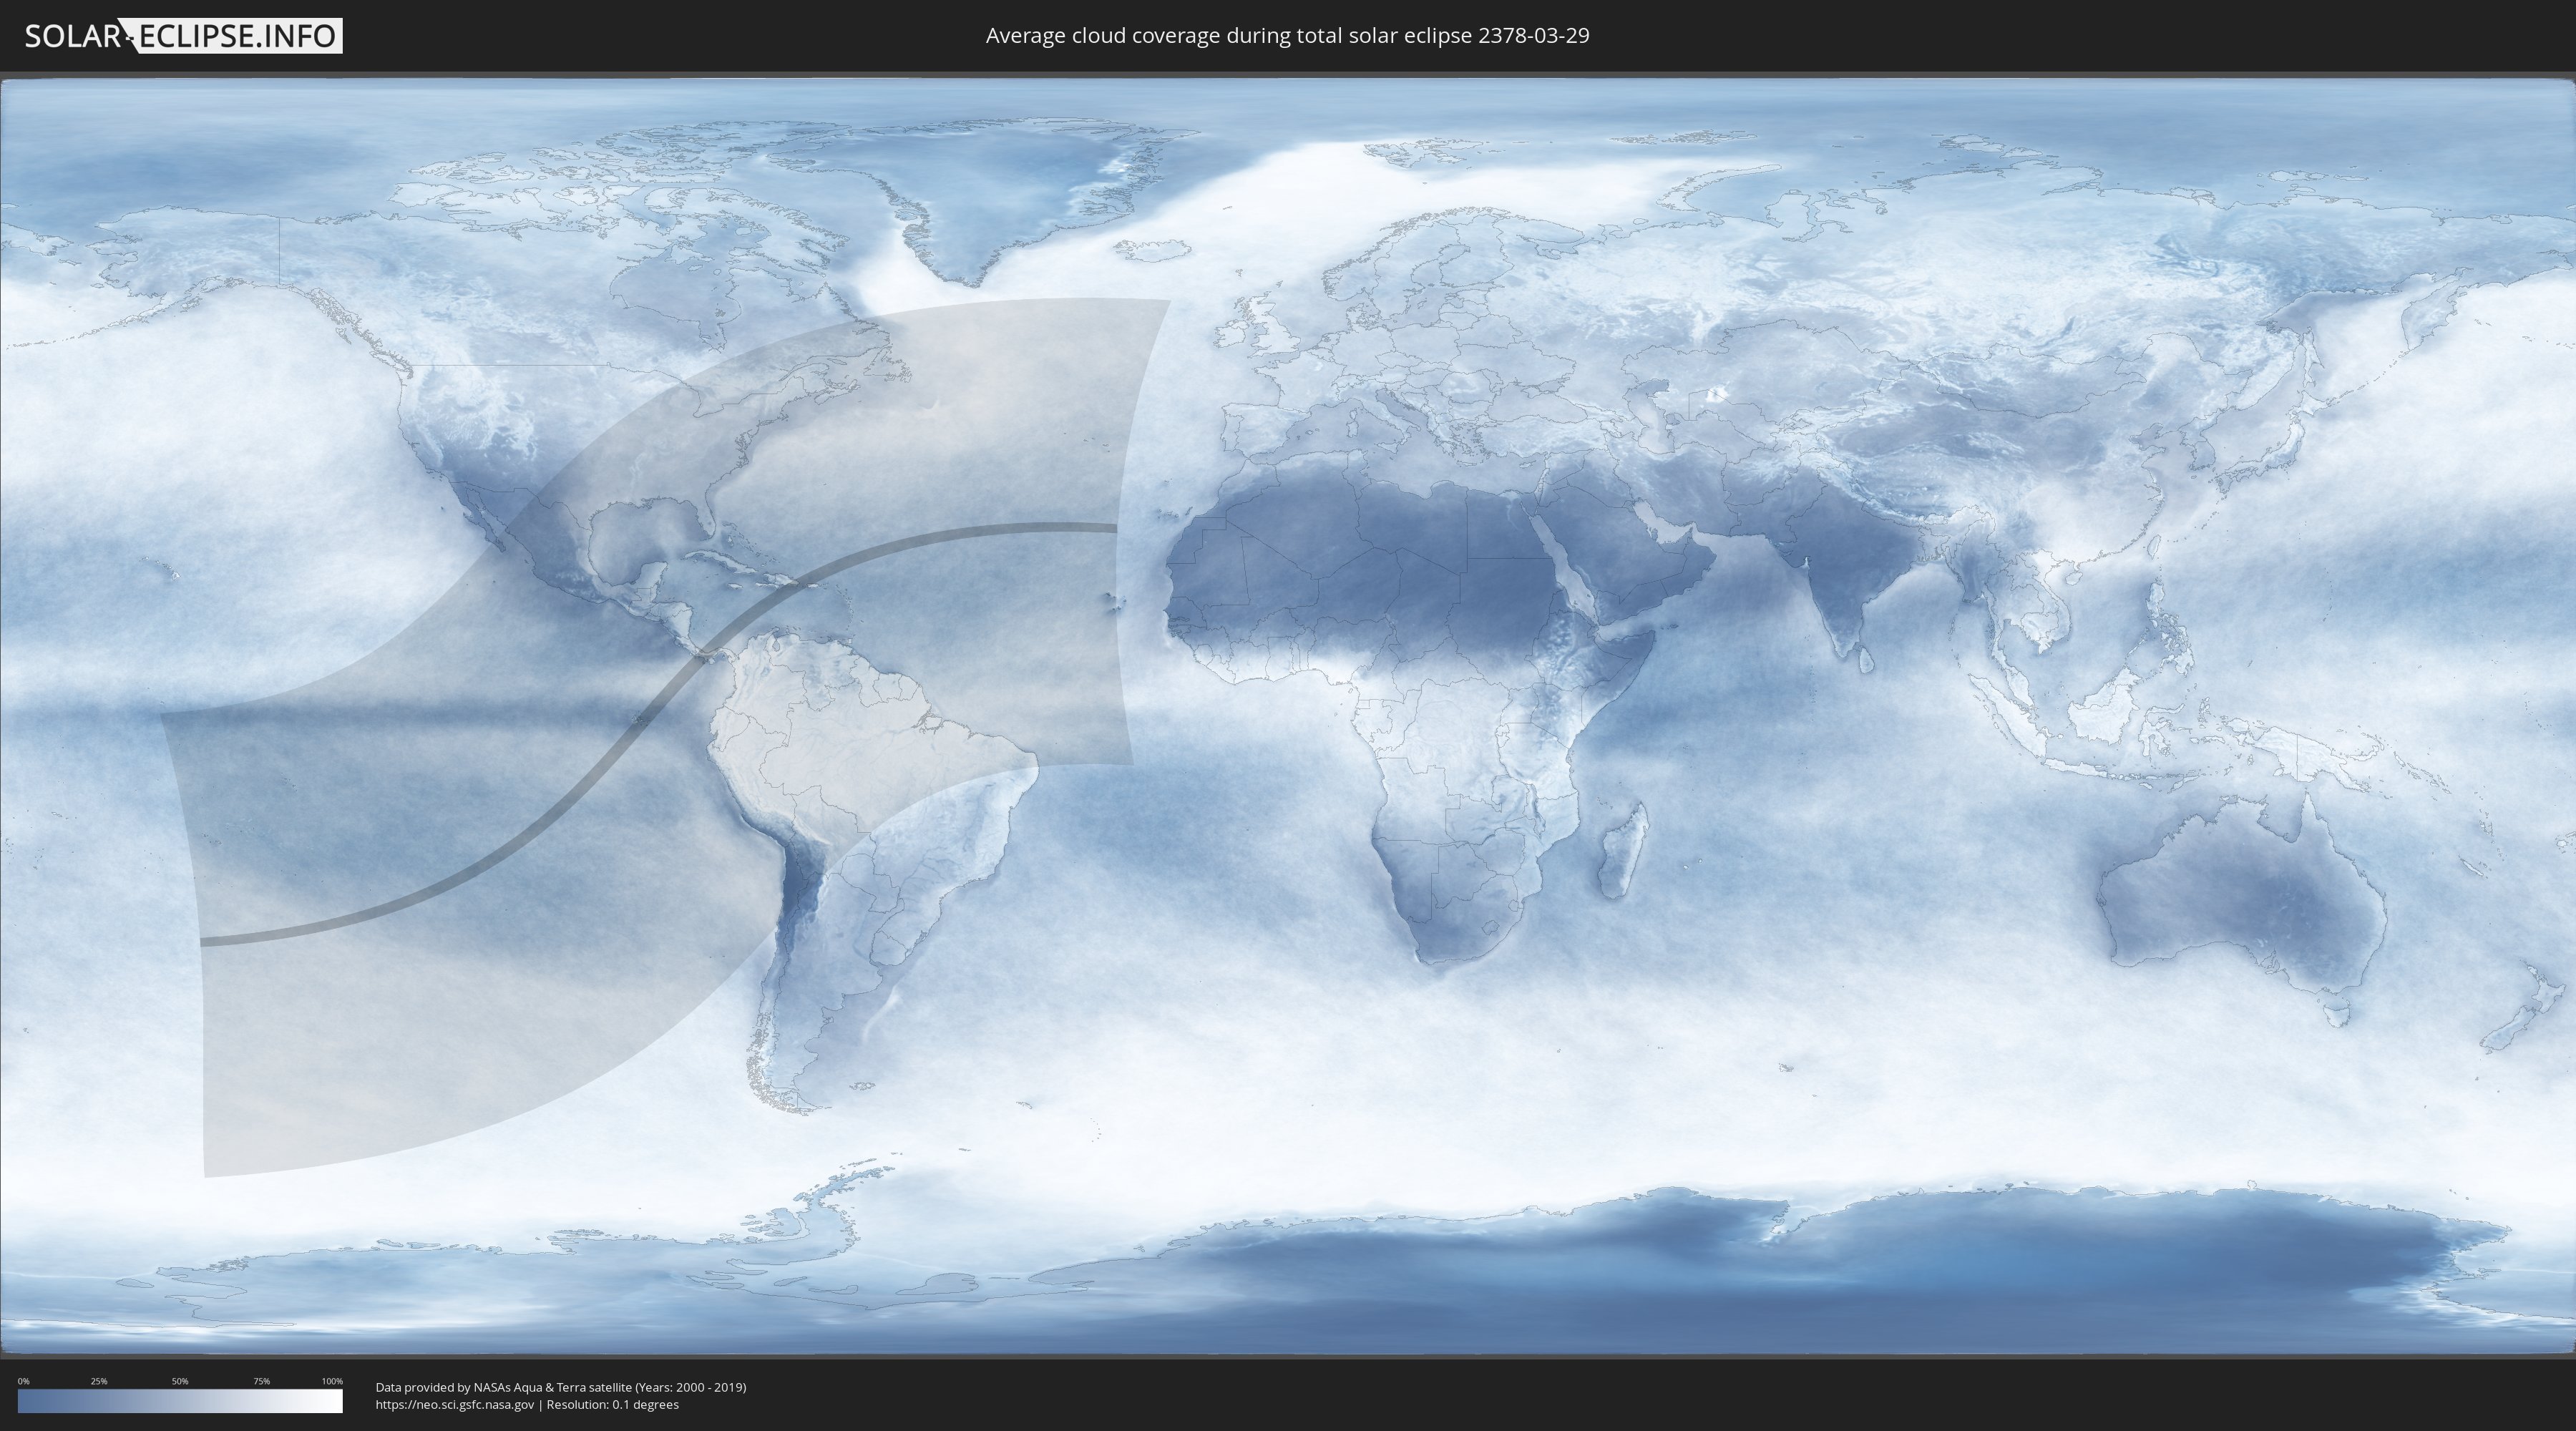Click the cloud coverage color gradient bar
The width and height of the screenshot is (2576, 1431).
click(180, 1401)
